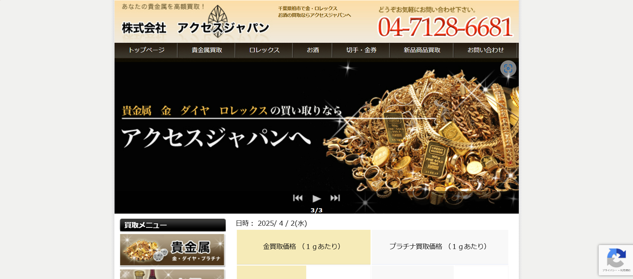Click the プライバシー・利用規約 reCAPTCHA link
Screen dimensions: 633x279
616,270
